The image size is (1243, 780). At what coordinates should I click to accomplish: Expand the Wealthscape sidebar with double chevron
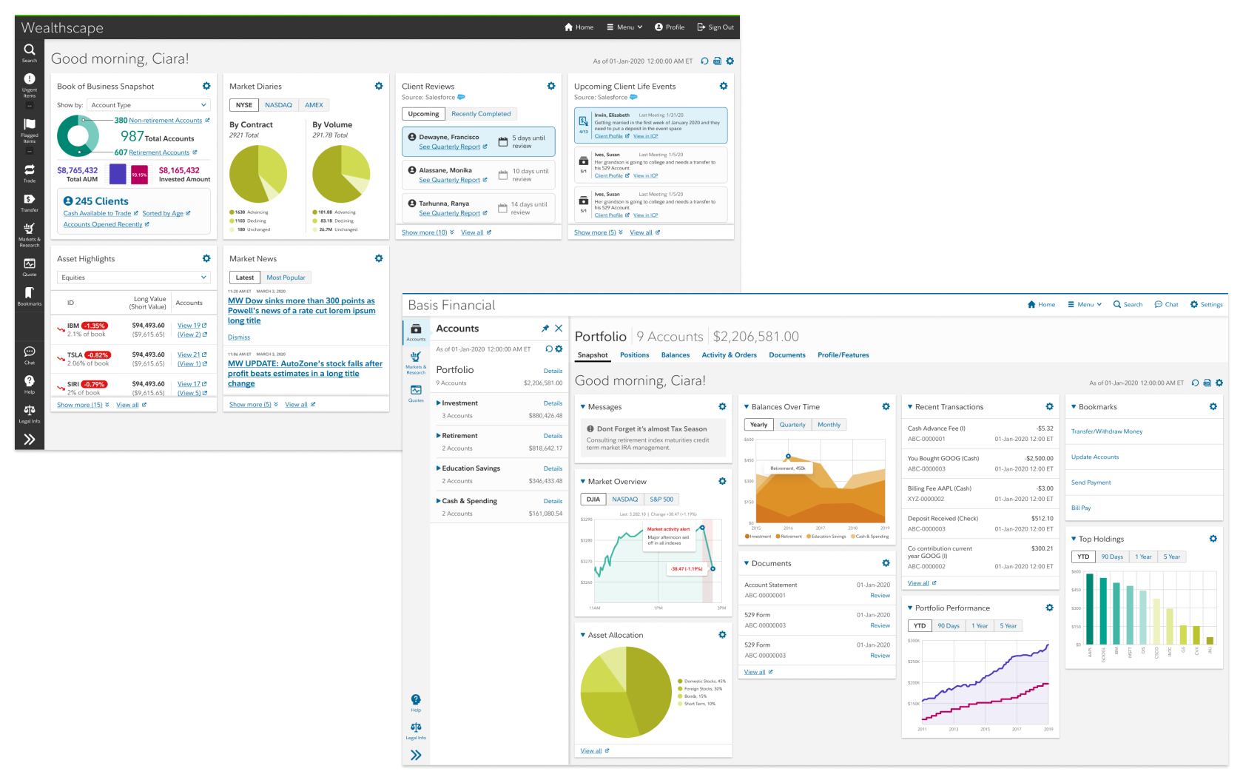point(30,440)
